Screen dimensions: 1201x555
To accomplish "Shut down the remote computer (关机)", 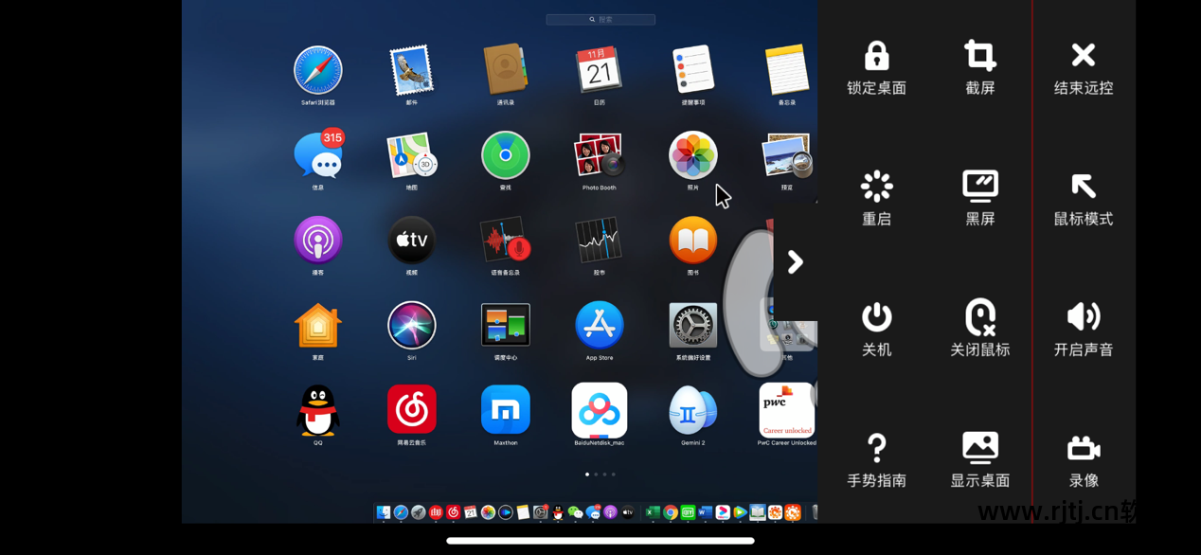I will tap(876, 330).
